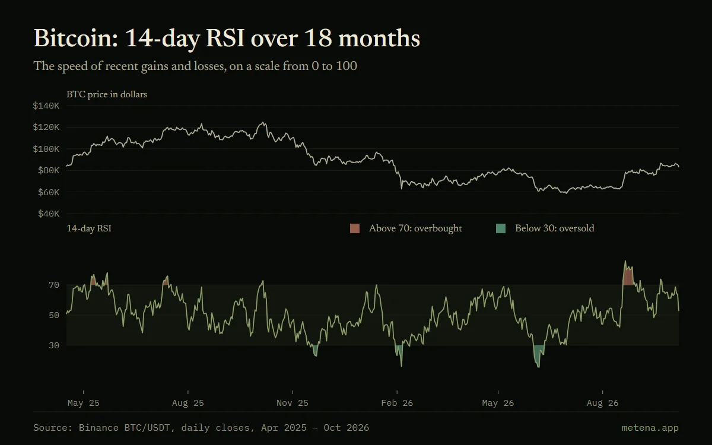Click the '14-day RSI' panel label
This screenshot has width=712, height=445.
(x=89, y=228)
